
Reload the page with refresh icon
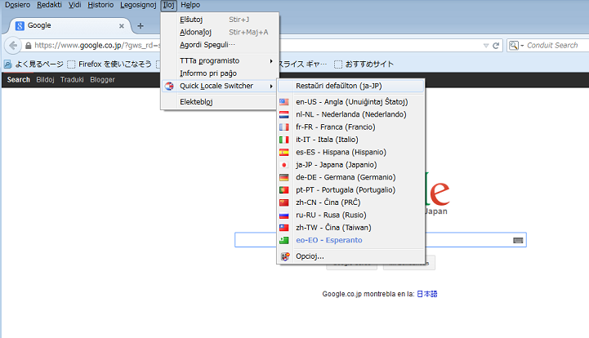pyautogui.click(x=496, y=46)
